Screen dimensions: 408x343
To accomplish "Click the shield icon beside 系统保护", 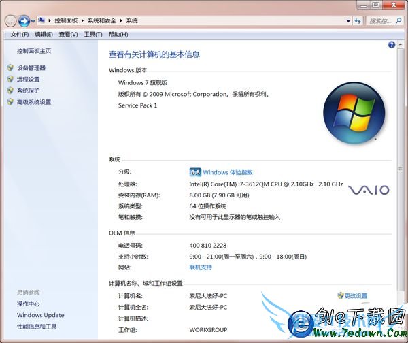I will click(10, 91).
